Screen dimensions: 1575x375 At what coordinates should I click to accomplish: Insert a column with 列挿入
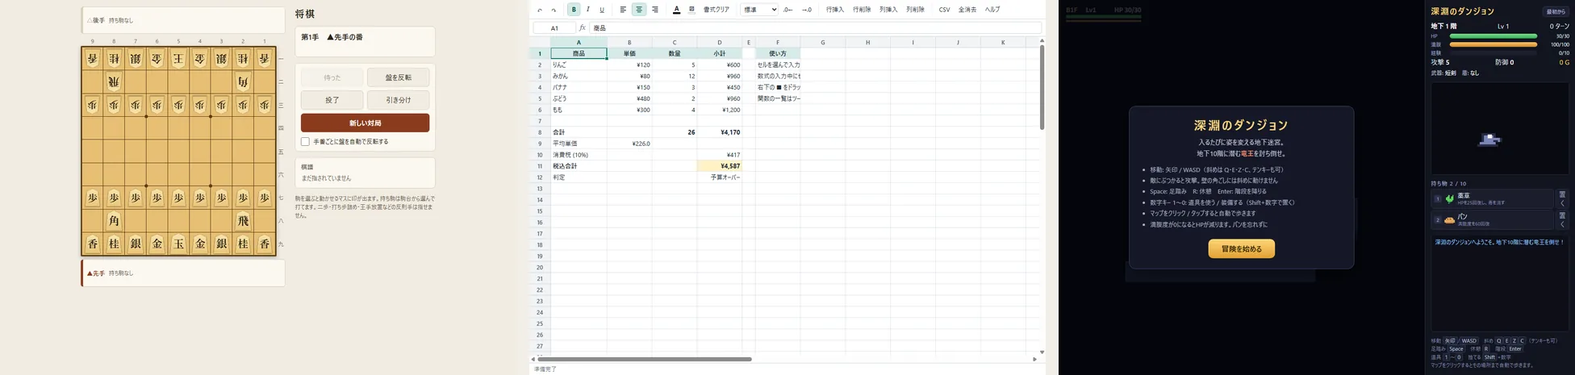point(888,10)
